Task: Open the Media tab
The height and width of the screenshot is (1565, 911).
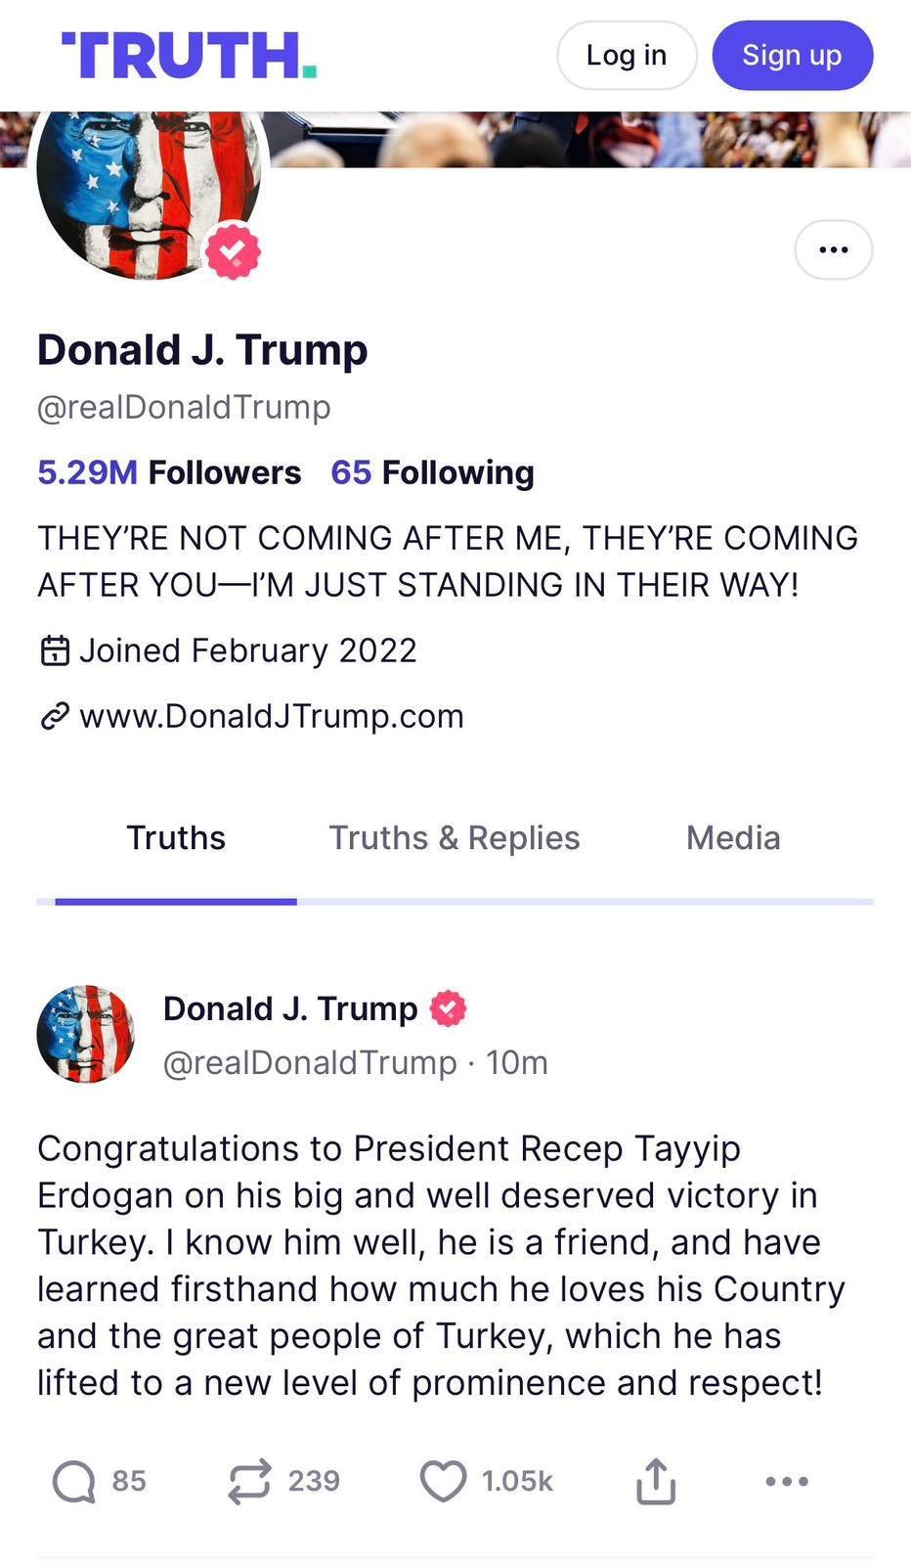Action: coord(733,838)
